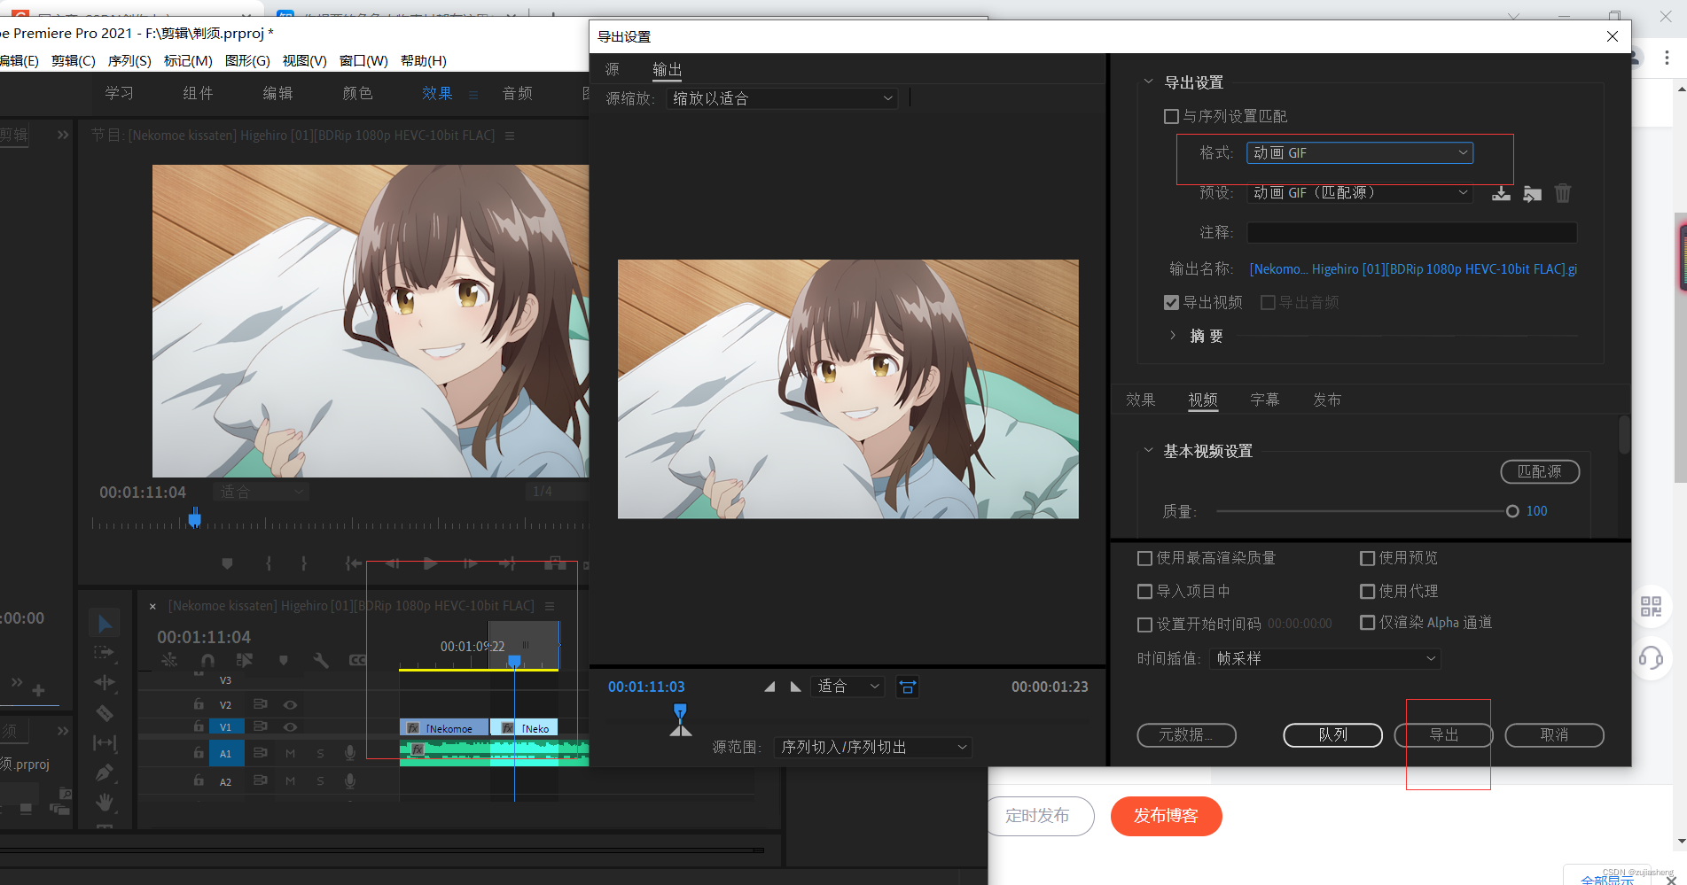Select the Slip tool

(105, 742)
